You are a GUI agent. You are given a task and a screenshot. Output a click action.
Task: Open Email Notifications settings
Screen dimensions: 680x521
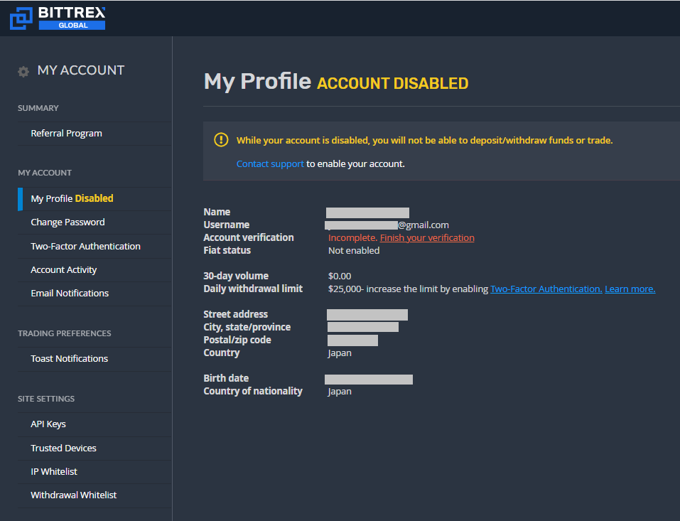(70, 294)
